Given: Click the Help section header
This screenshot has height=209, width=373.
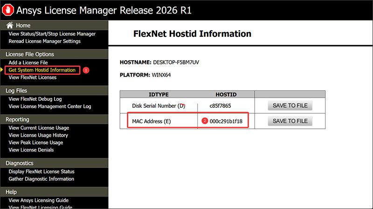Looking at the screenshot, I should pyautogui.click(x=54, y=192).
